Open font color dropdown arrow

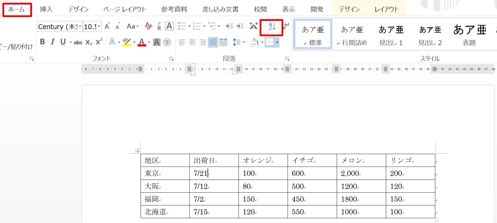coord(149,43)
